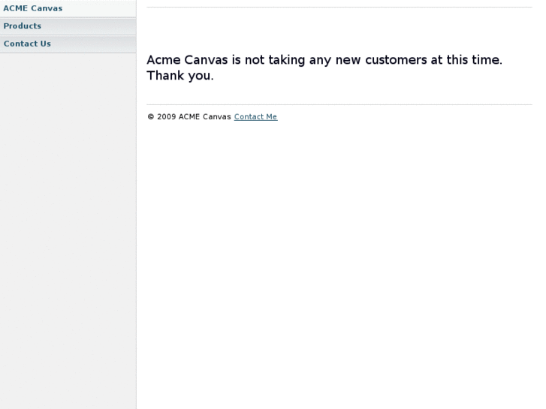Click the blank white area below the footer
This screenshot has height=409, width=546.
339,263
